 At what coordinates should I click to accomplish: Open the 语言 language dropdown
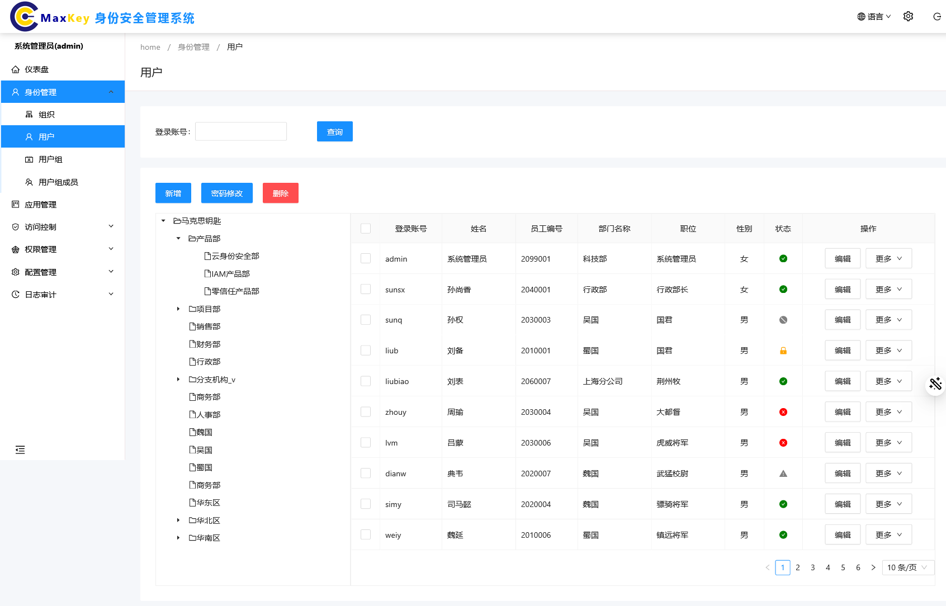[x=874, y=17]
